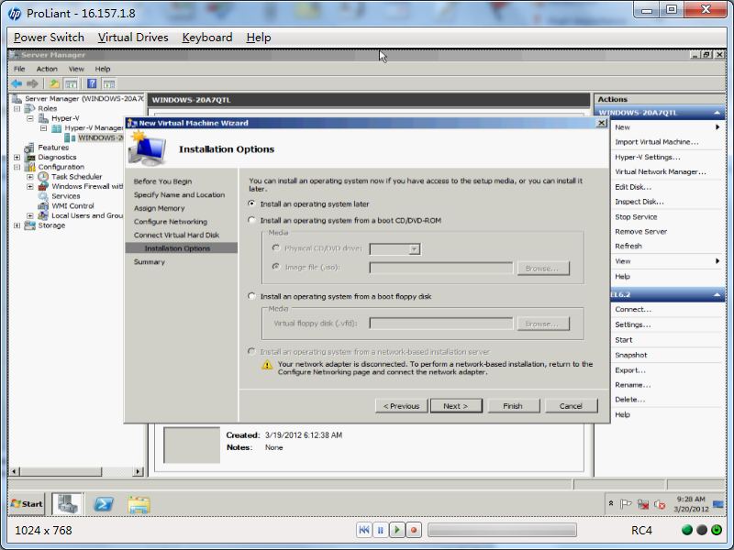Expand the Storage tree node
Viewport: 734px width, 550px height.
[x=17, y=225]
